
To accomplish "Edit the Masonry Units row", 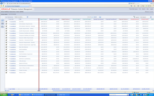I will pos(6,73).
